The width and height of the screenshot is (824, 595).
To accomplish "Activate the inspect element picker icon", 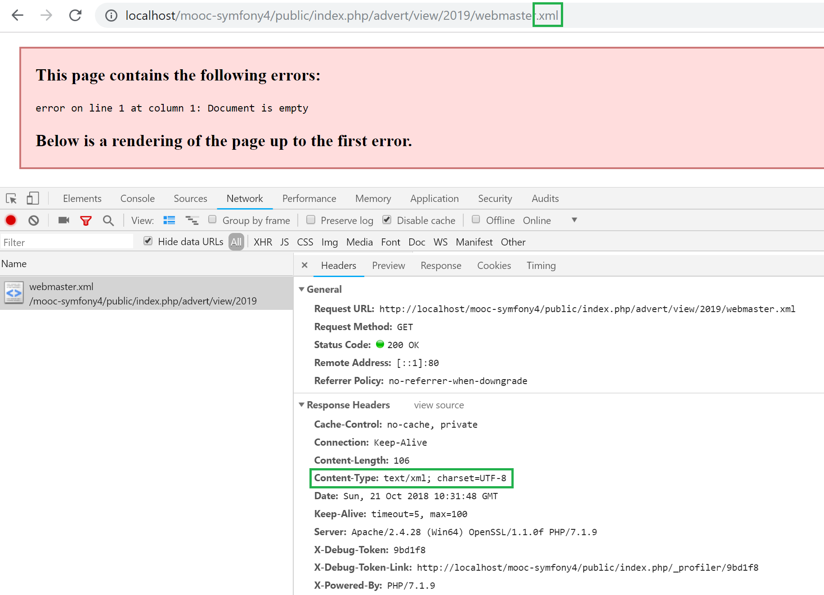I will click(x=11, y=198).
